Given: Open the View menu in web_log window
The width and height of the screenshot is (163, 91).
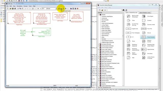Looking at the screenshot, I should (14, 6).
